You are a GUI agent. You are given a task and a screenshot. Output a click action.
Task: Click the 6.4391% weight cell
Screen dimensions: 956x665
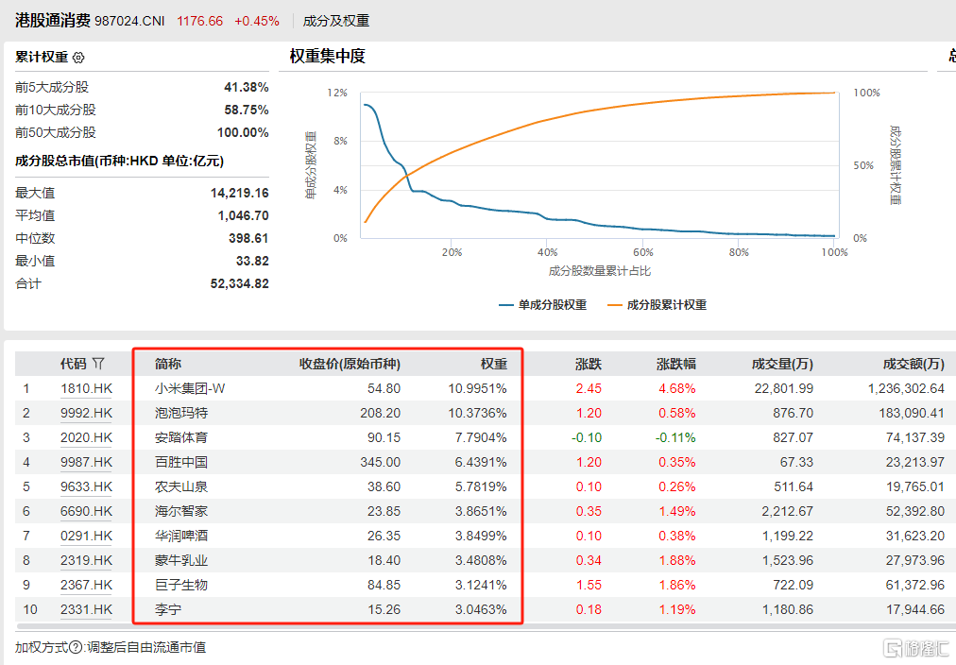481,462
